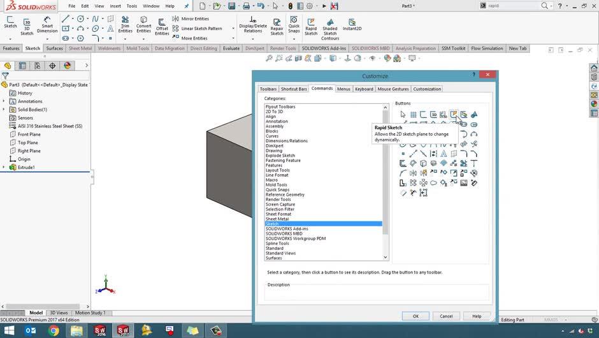Screen dimensions: 599x338
Task: Select the Trim Entities tool
Action: point(126,25)
